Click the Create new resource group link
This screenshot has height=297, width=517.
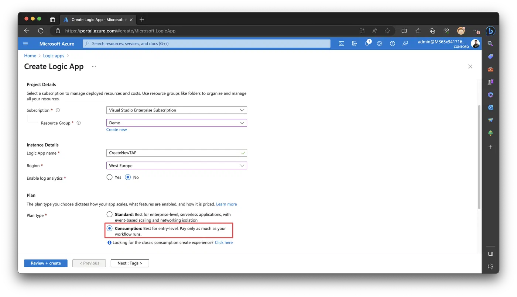116,129
